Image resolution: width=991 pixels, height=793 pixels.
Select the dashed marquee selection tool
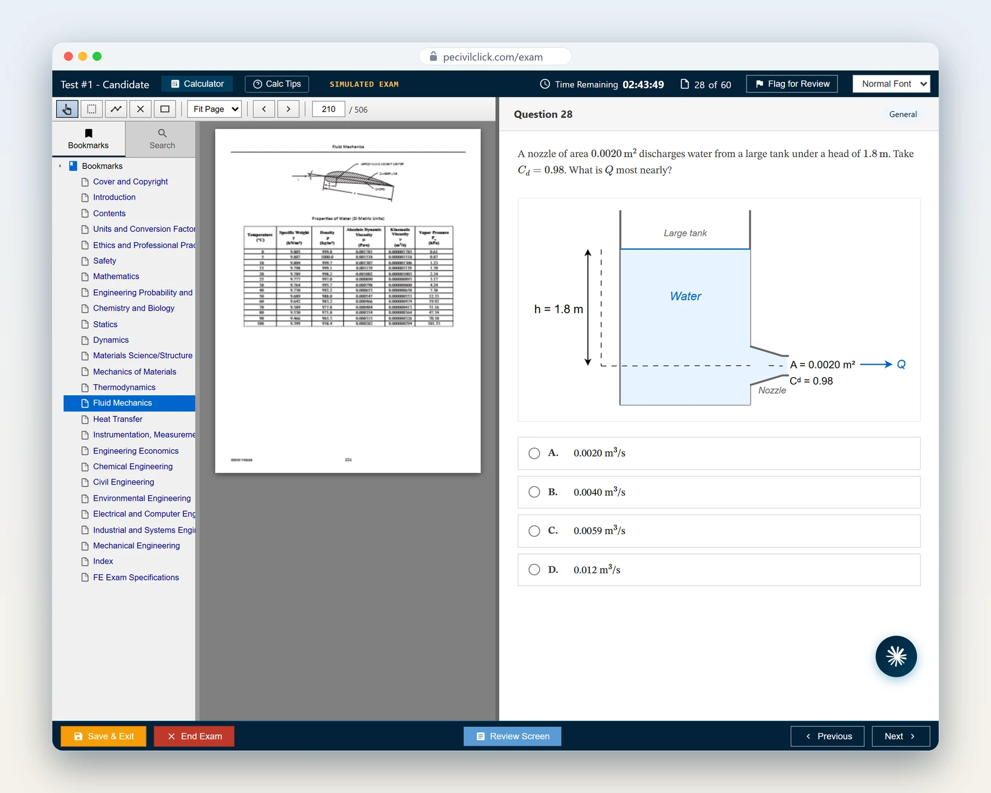91,109
